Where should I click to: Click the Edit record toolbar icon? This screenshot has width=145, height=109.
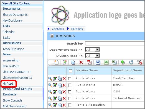[x=64, y=62]
